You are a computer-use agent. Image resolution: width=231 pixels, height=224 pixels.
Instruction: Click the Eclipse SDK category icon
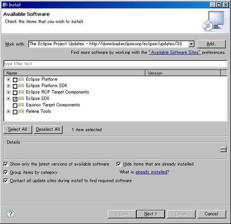[21, 98]
